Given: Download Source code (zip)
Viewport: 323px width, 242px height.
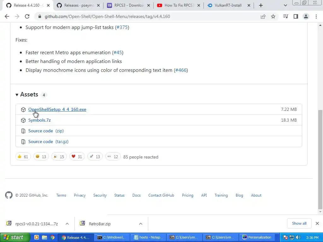Looking at the screenshot, I should pos(46,131).
